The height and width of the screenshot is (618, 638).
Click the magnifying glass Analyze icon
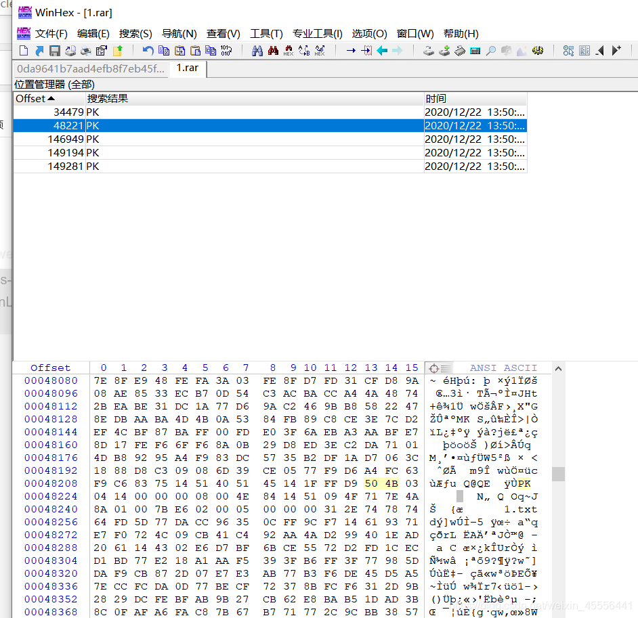pyautogui.click(x=491, y=51)
